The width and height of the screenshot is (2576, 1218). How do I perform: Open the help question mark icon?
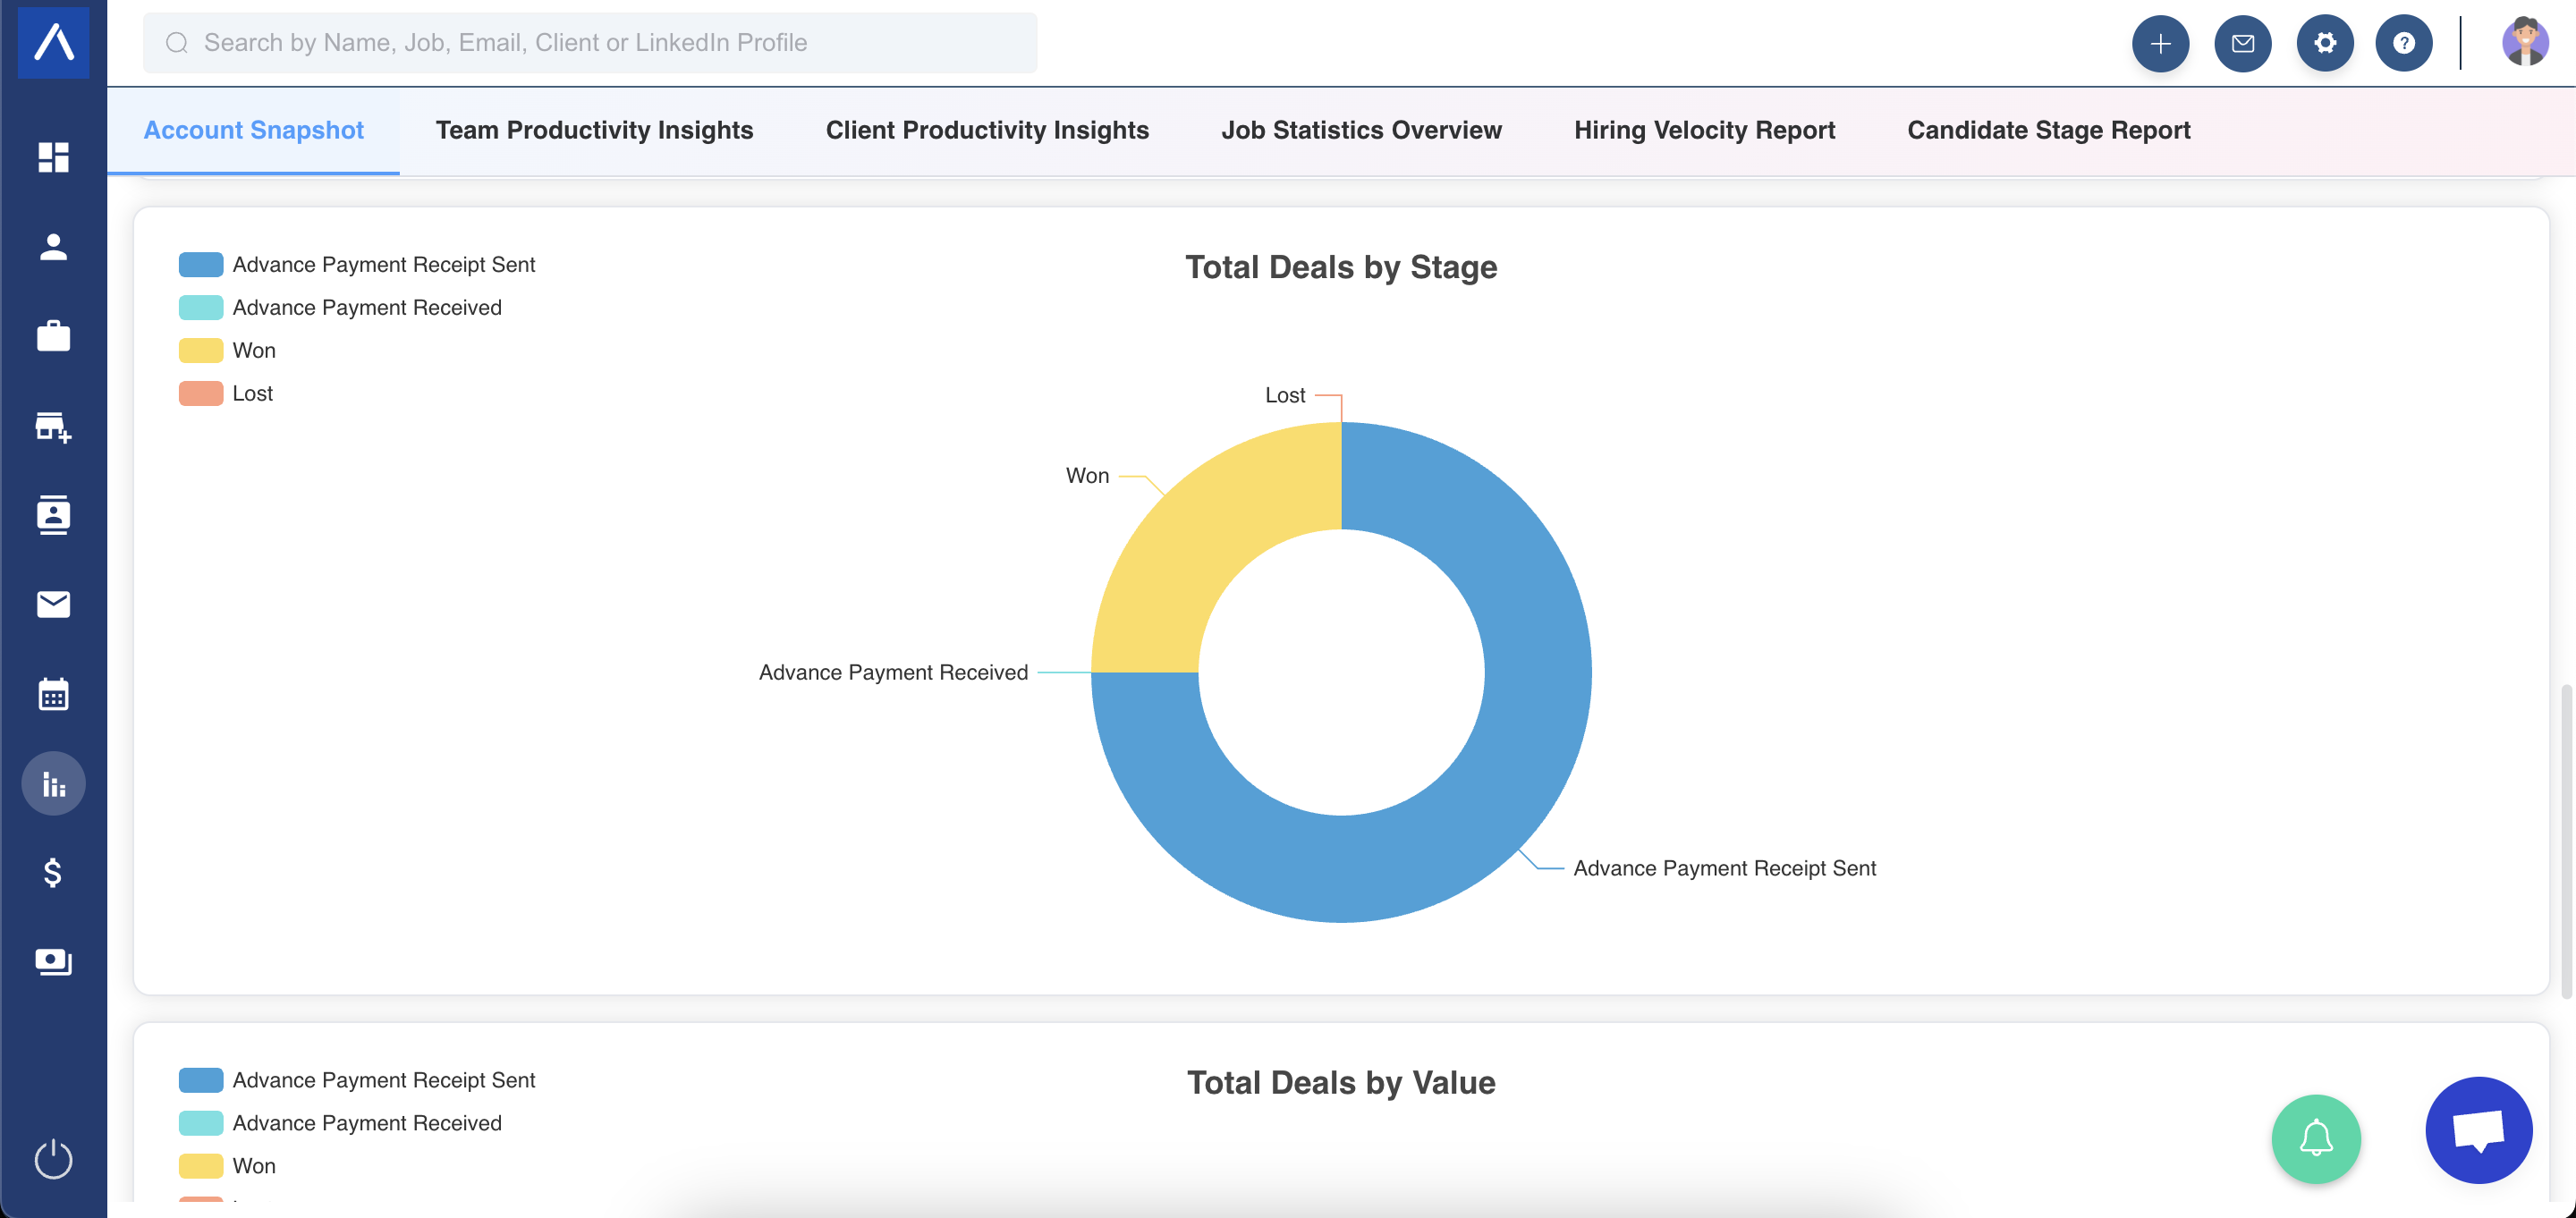(x=2404, y=43)
